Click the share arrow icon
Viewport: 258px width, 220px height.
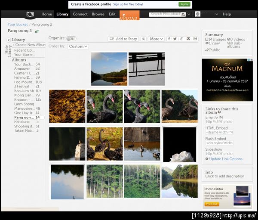(x=195, y=39)
